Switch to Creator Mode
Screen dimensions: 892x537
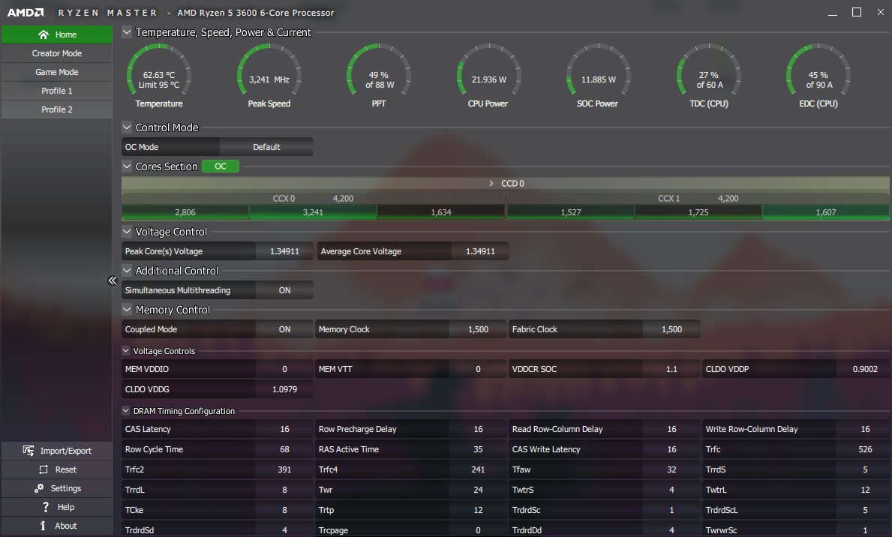(57, 53)
